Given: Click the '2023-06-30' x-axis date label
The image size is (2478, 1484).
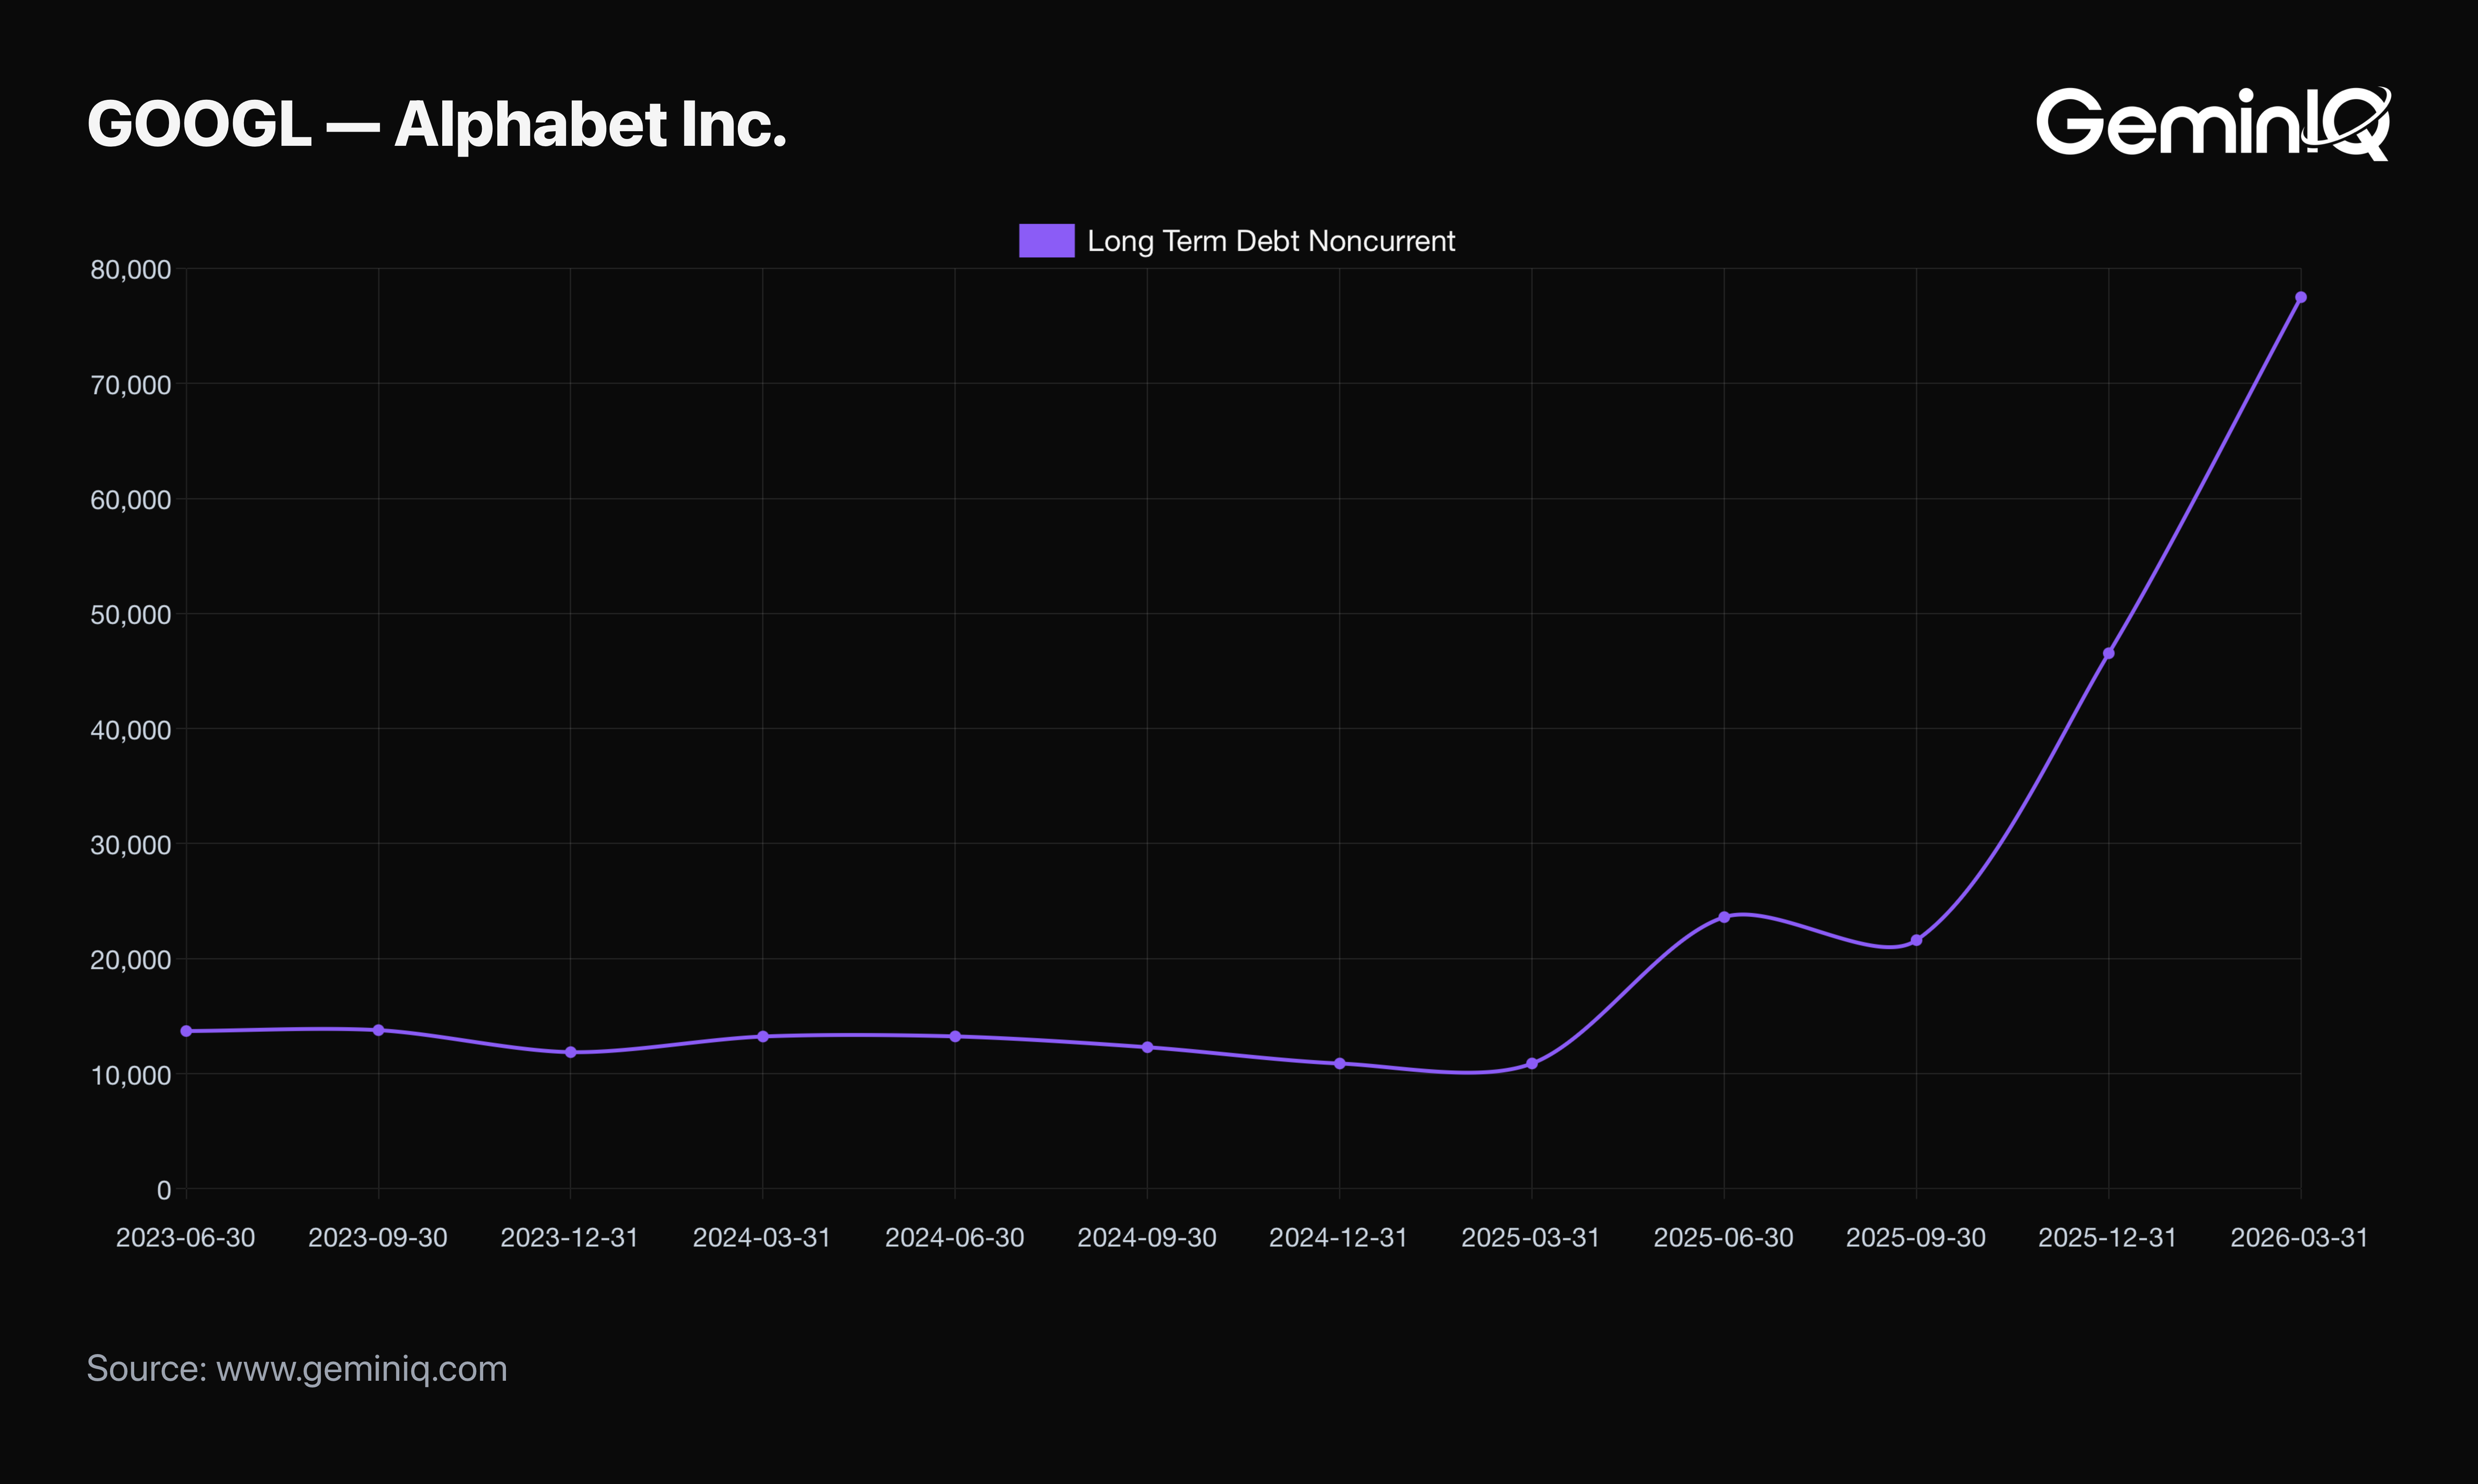Looking at the screenshot, I should tap(186, 1238).
